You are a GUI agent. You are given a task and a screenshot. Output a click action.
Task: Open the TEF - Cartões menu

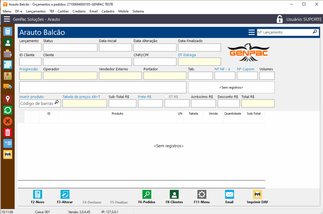pyautogui.click(x=59, y=11)
